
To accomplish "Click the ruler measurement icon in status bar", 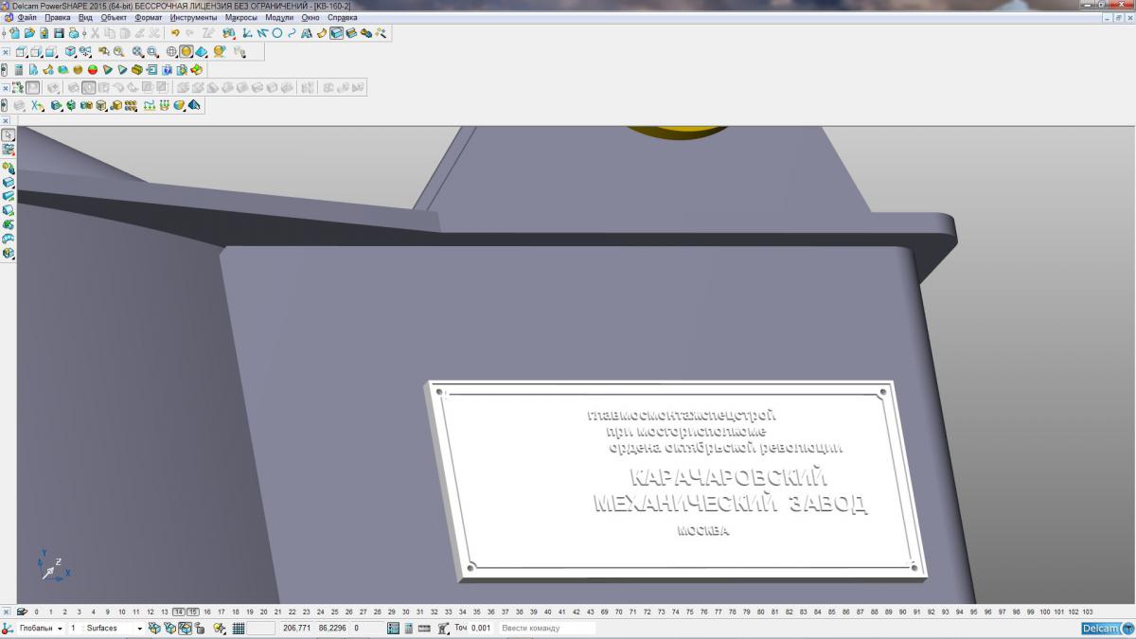I will [424, 628].
